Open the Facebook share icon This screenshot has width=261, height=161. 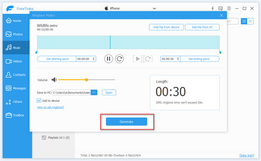[x=213, y=8]
